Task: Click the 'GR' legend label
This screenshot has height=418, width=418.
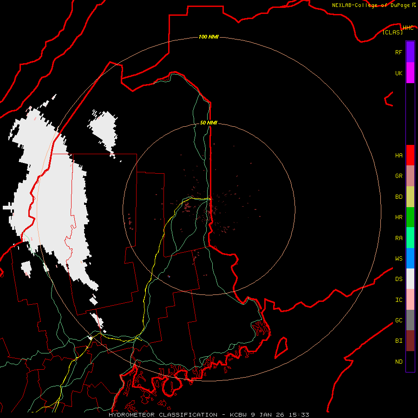Action: pos(398,176)
